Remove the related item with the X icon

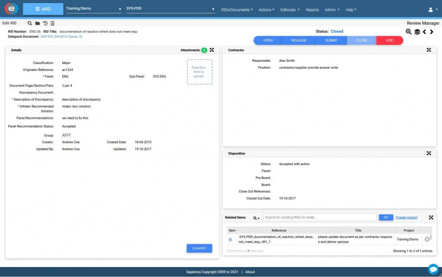427,239
